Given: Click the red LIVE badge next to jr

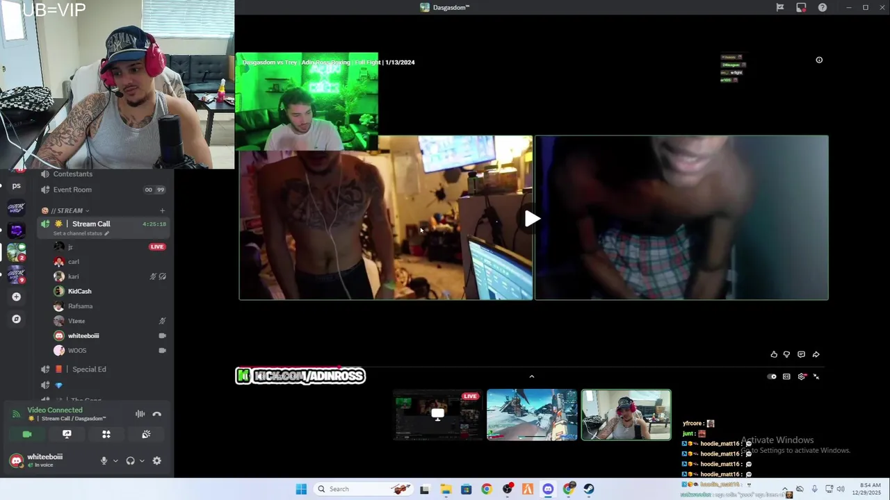Looking at the screenshot, I should (x=157, y=247).
